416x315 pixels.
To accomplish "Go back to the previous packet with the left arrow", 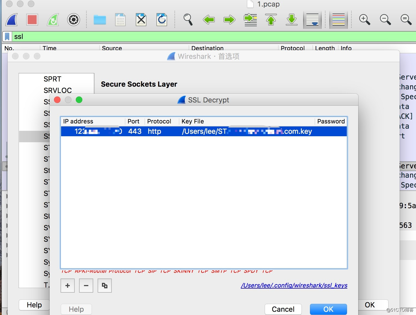I will click(209, 20).
